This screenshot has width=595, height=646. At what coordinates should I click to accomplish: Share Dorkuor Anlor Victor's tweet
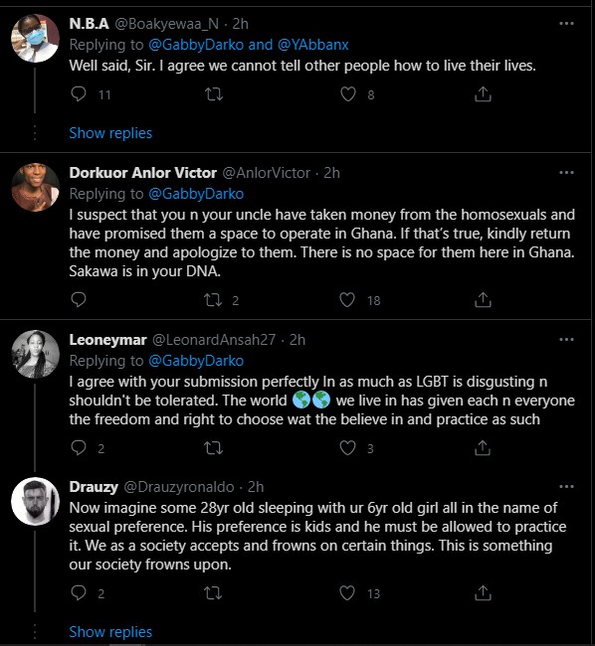coord(483,300)
